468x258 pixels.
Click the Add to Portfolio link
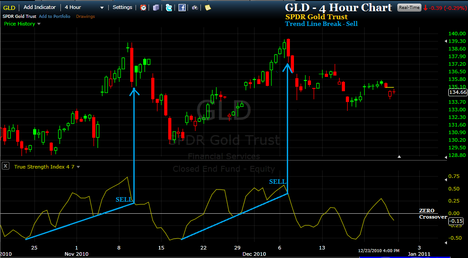click(55, 17)
